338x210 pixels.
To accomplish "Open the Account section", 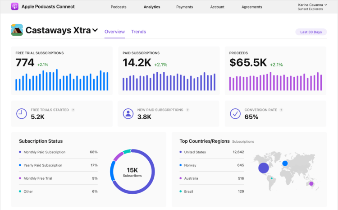I will pyautogui.click(x=217, y=7).
